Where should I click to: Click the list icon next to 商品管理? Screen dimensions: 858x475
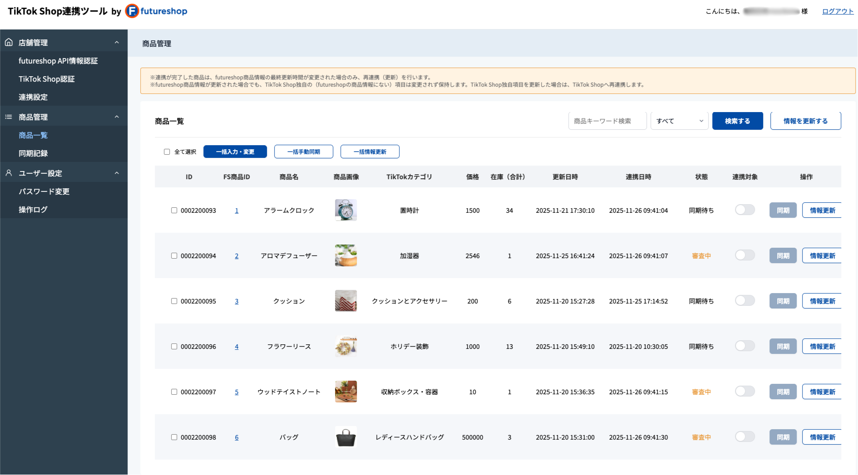pos(9,117)
